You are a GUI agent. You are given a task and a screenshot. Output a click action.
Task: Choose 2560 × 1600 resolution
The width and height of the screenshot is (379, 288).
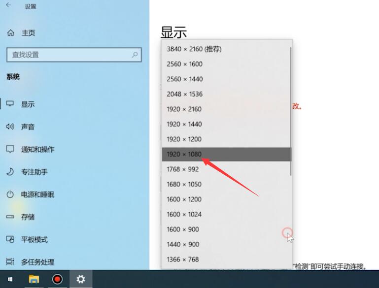tap(227, 64)
